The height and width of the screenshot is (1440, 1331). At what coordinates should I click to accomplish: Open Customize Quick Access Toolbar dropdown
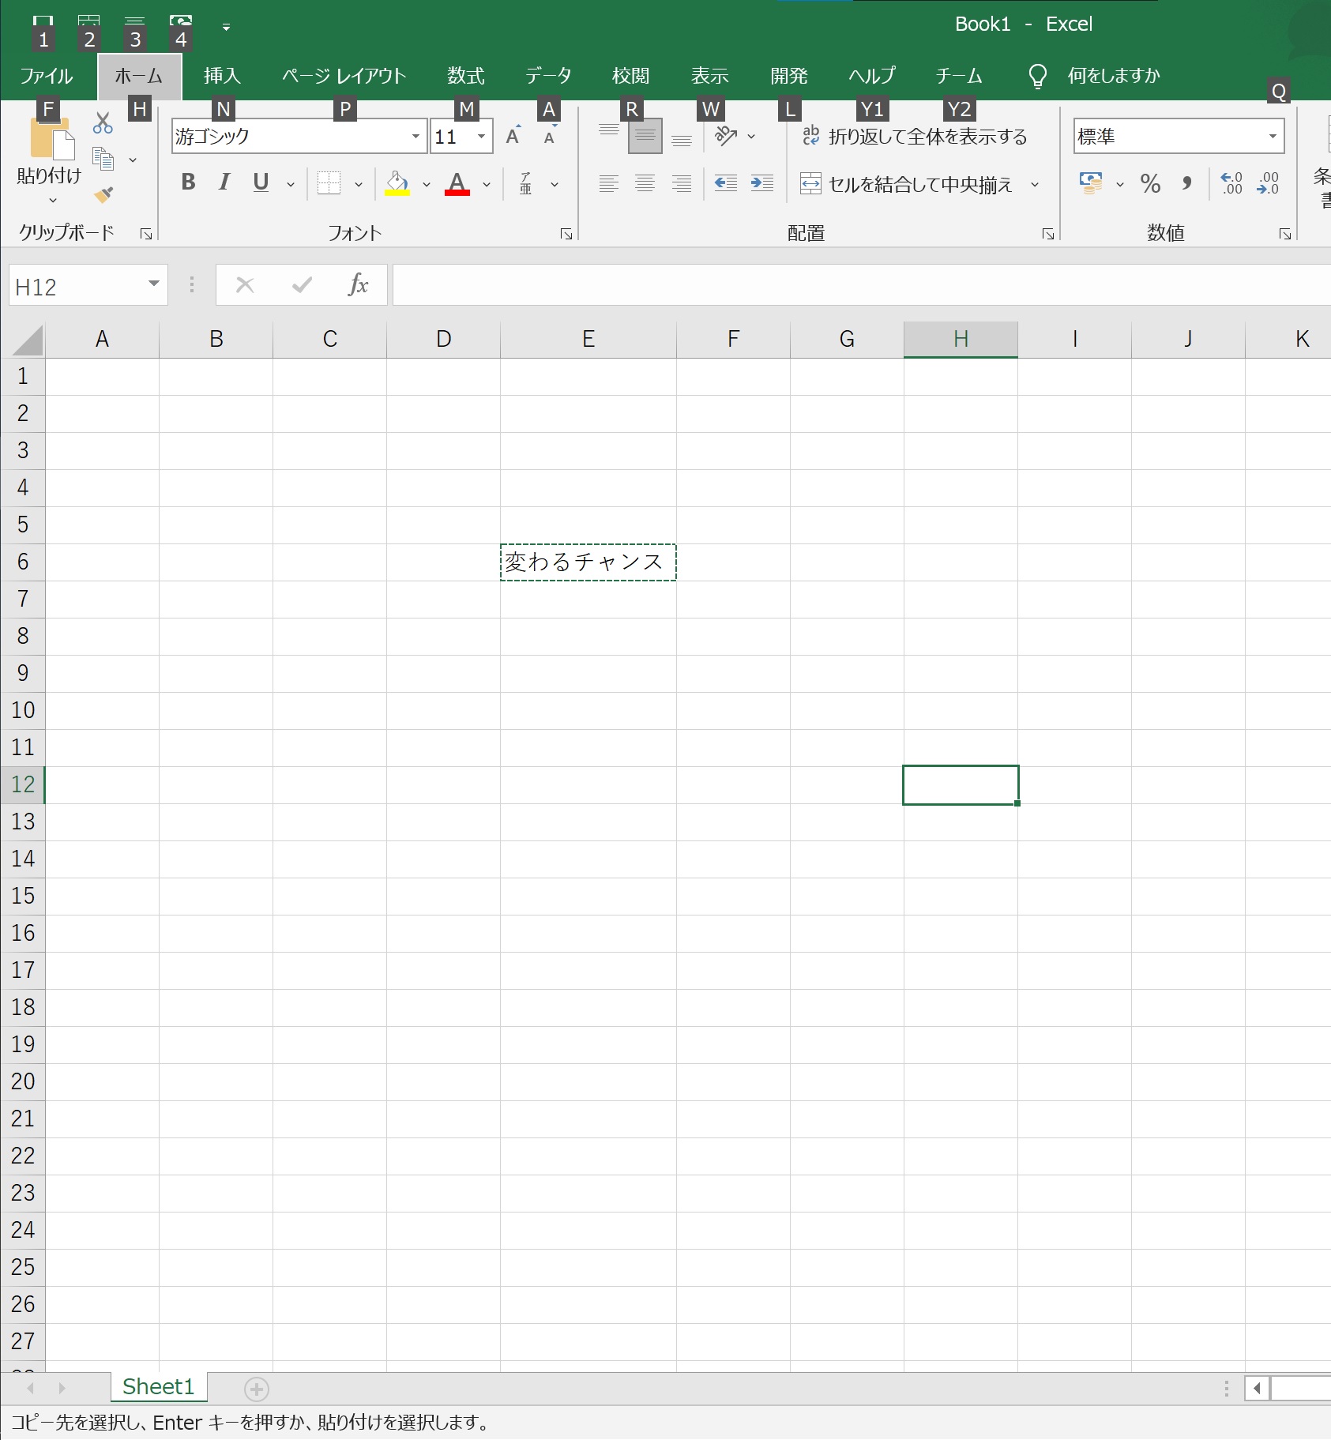click(x=226, y=27)
